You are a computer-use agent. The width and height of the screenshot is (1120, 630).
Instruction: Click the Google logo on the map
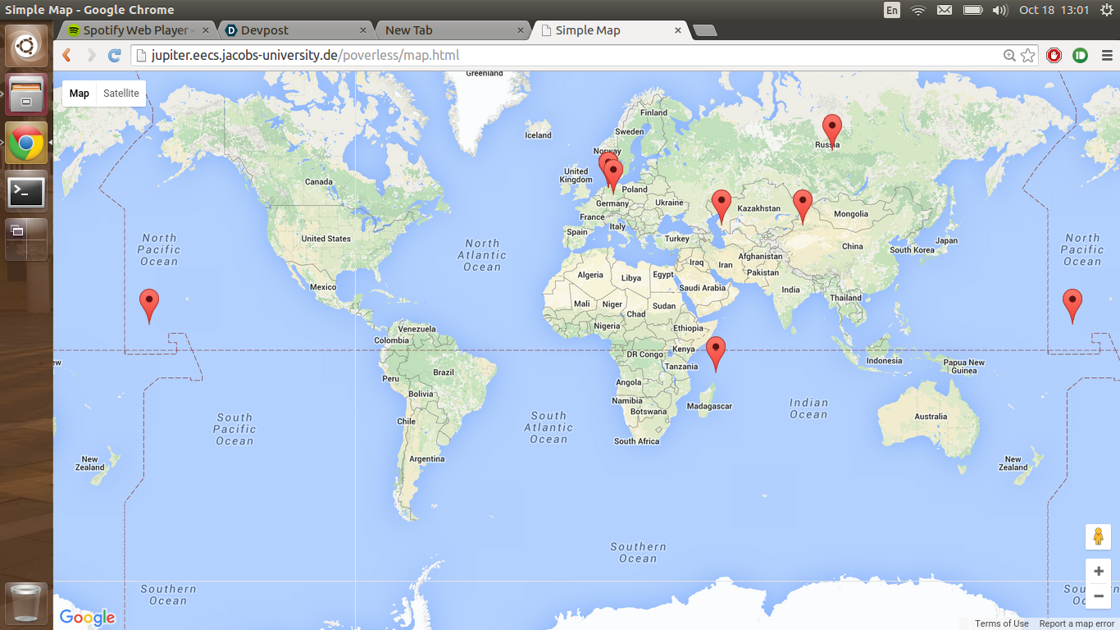click(87, 618)
